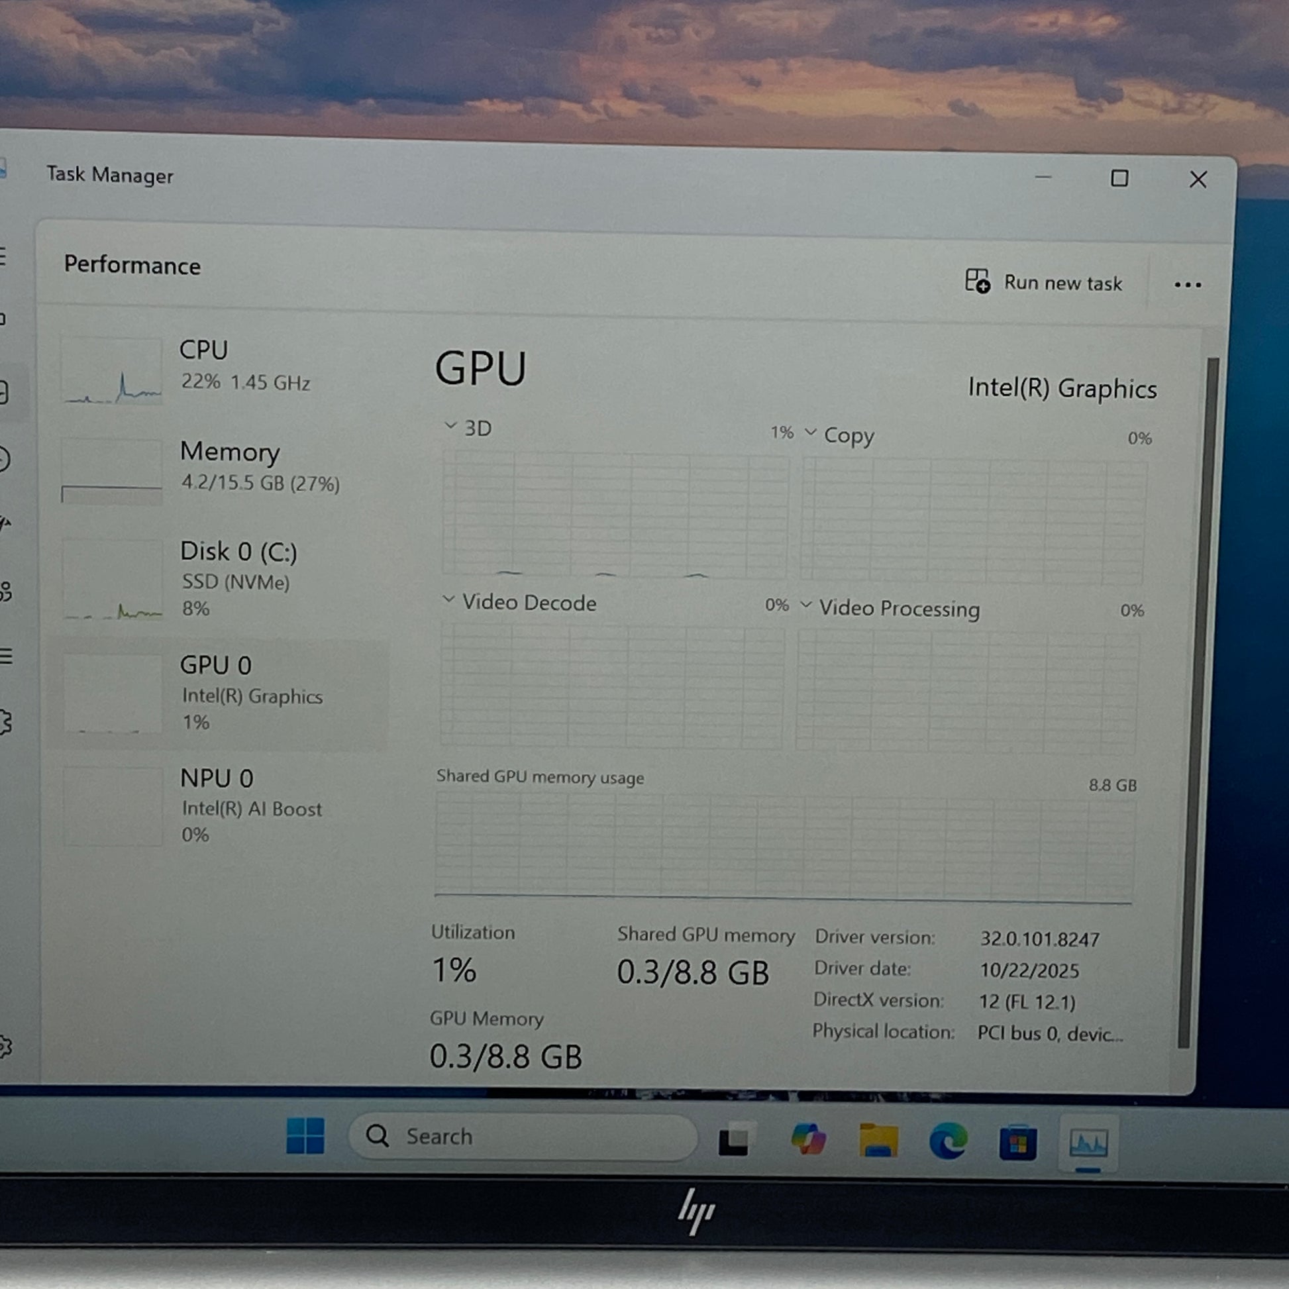Change the Video Decode graph engine dropdown
The image size is (1289, 1289).
(x=448, y=600)
